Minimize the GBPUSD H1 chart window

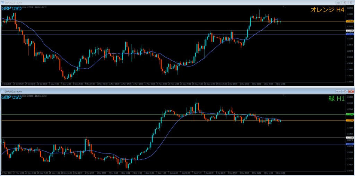click(x=339, y=91)
